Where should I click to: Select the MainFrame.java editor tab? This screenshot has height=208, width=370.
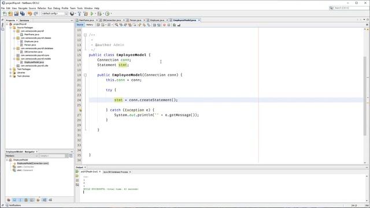[x=86, y=20]
